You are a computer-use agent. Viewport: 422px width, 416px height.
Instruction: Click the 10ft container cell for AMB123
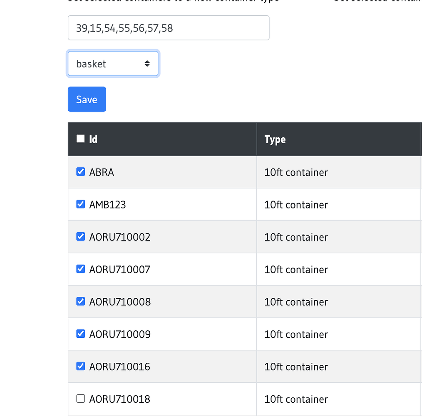(296, 204)
